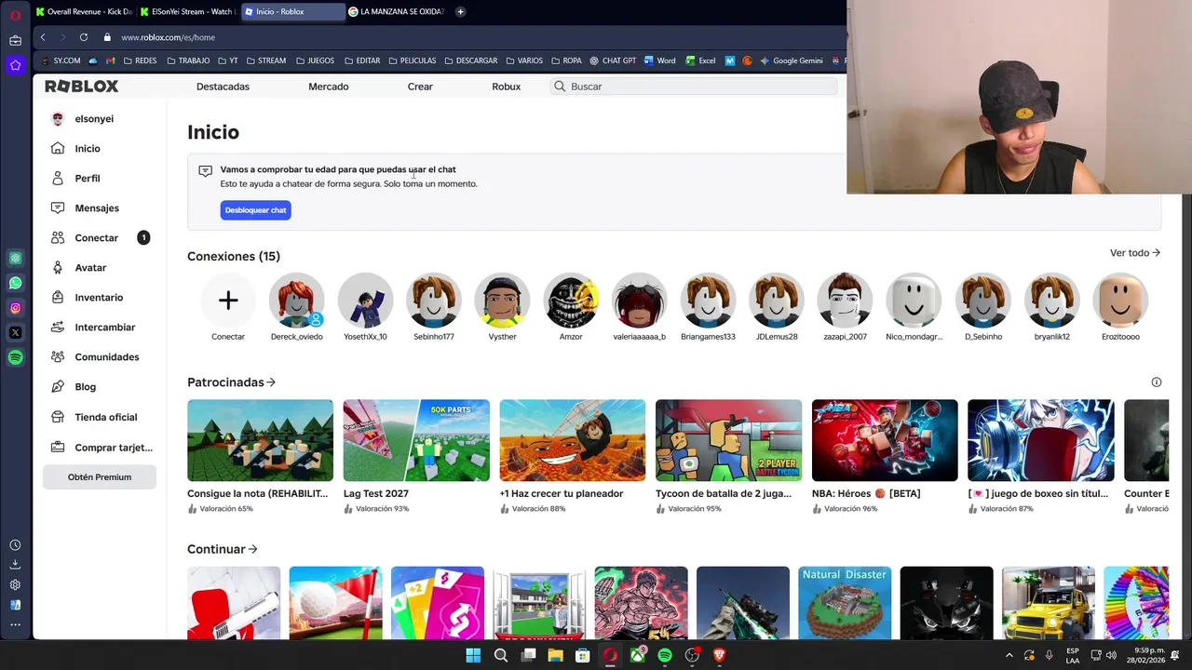The height and width of the screenshot is (670, 1192).
Task: Open Intercambiar in the sidebar
Action: 105,328
